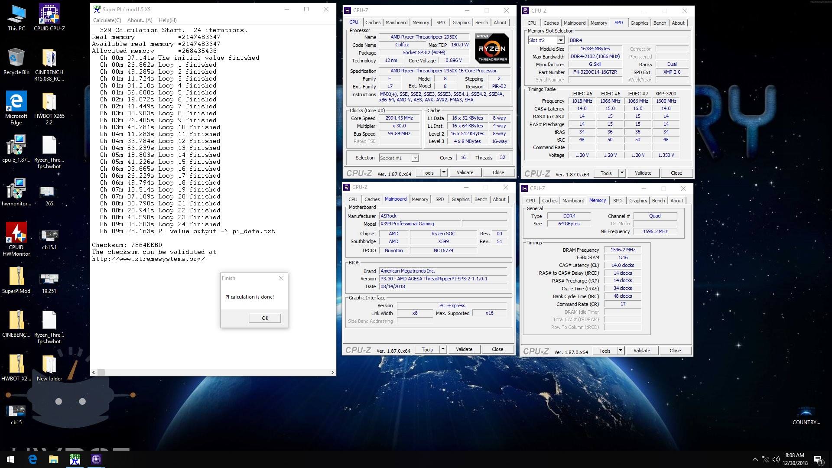832x468 pixels.
Task: Click xtremesystems.org URL text in Super PI
Action: point(149,259)
